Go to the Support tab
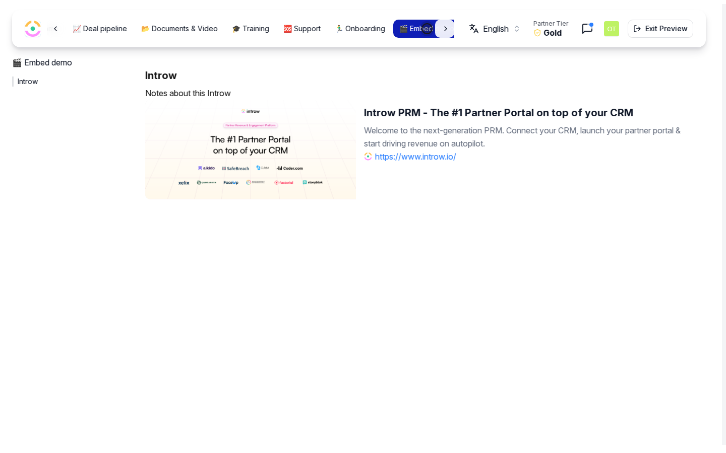Screen dimensions: 726x453 pos(302,29)
